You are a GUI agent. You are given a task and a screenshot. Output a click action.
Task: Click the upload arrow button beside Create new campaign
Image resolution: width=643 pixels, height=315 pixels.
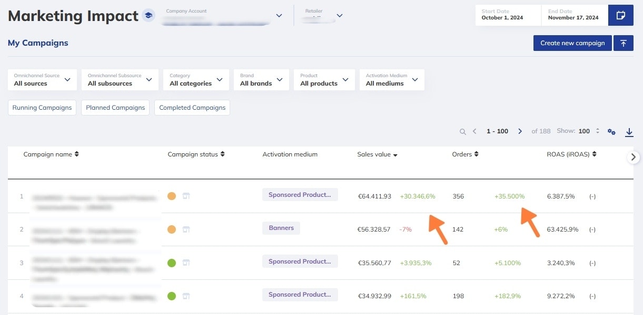click(623, 43)
